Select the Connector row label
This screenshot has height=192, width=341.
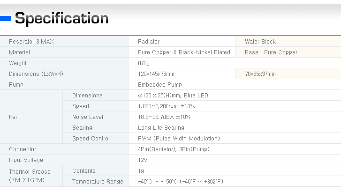click(23, 149)
